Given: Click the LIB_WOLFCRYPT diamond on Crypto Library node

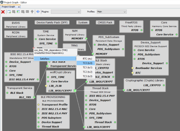Looking at the screenshot, I should [x=124, y=90].
